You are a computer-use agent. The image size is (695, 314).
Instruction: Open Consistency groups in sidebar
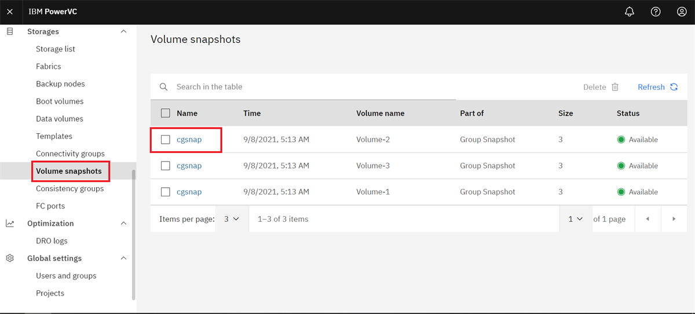pyautogui.click(x=69, y=189)
